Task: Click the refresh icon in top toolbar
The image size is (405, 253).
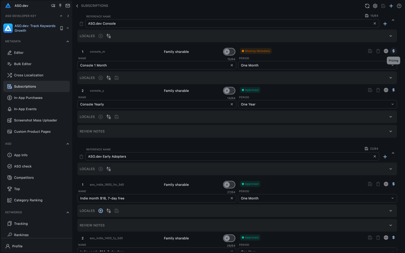Action: (x=367, y=6)
